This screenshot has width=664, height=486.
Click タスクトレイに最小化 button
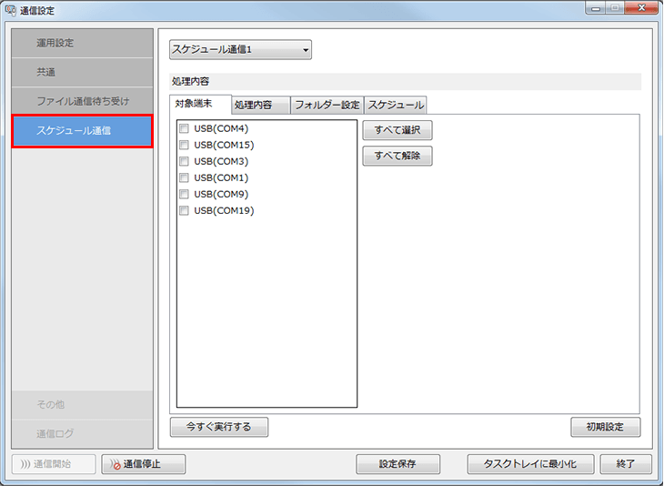[530, 464]
